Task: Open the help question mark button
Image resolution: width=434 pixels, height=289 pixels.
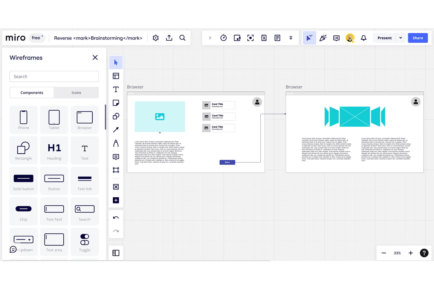Action: click(424, 253)
